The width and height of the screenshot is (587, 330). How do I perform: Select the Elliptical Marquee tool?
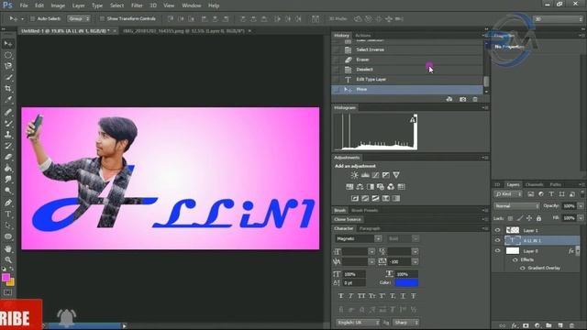[8, 55]
